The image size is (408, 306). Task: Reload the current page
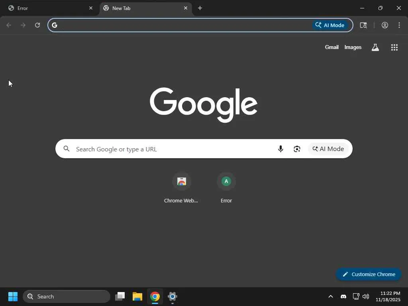point(37,25)
